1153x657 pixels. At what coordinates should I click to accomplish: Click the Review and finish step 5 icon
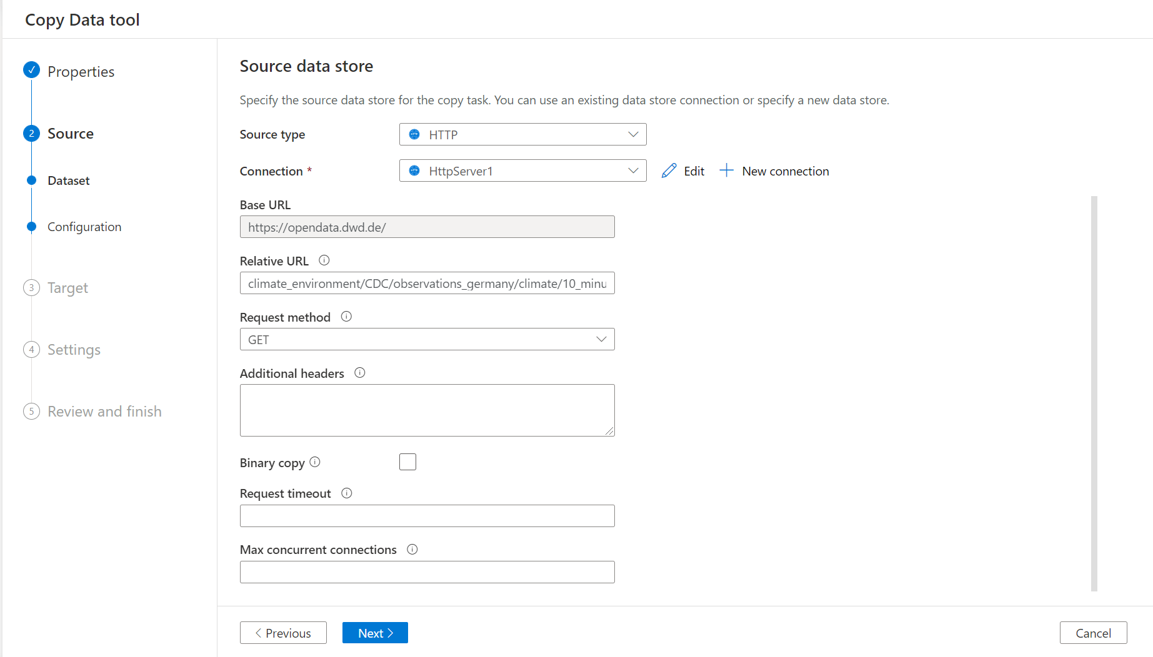(31, 411)
